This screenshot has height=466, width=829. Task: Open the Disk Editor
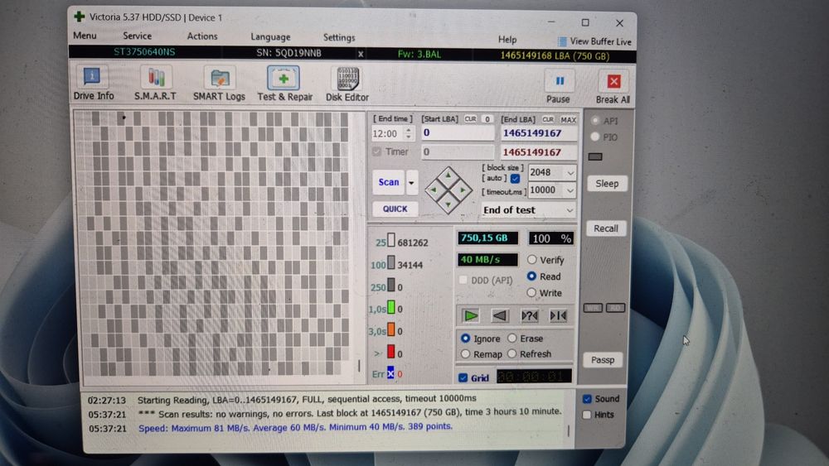point(347,83)
